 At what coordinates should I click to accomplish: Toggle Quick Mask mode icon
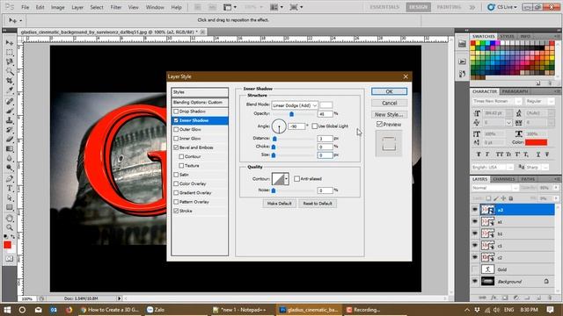coord(10,258)
